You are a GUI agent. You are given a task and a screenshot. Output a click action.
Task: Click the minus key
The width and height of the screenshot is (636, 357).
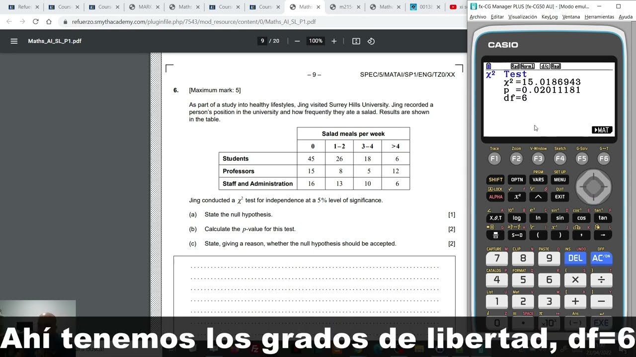pos(601,301)
